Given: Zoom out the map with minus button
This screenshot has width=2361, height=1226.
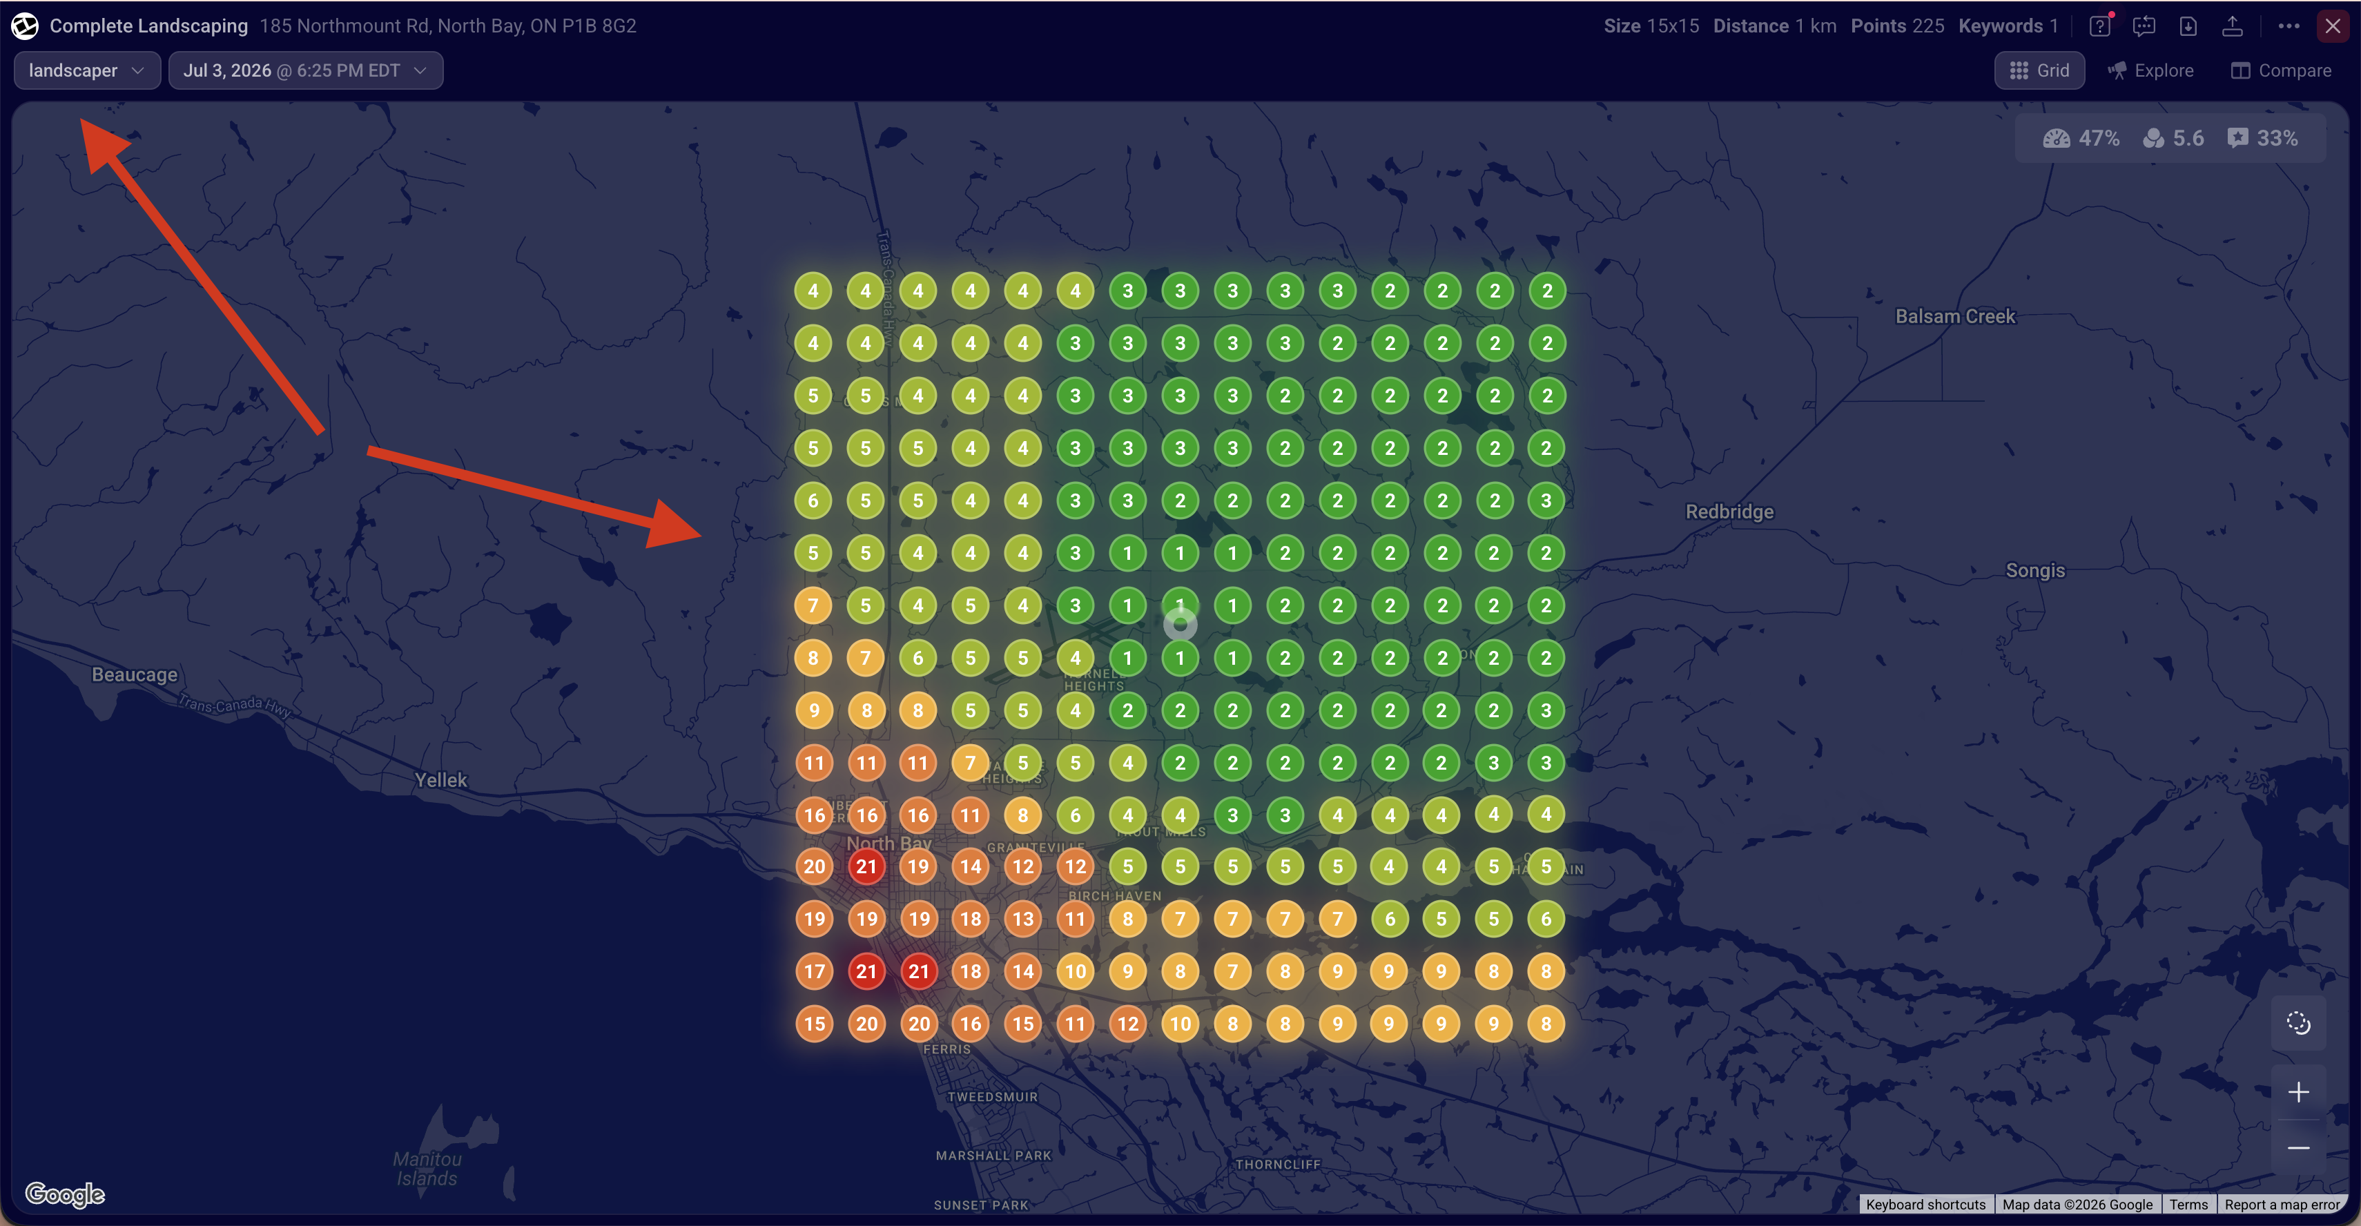Looking at the screenshot, I should [2297, 1147].
